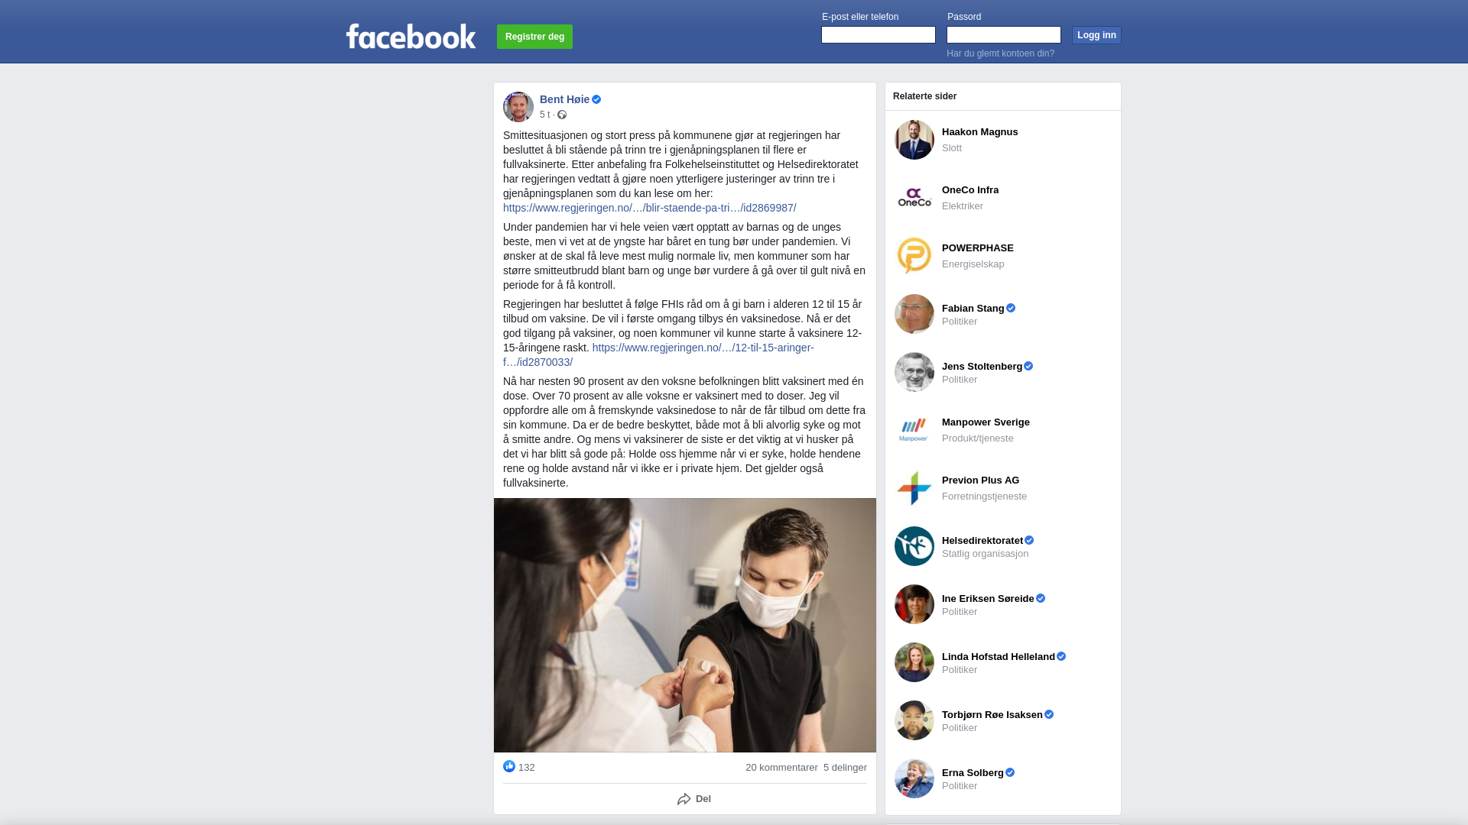Click the thumbs-up like reaction icon

coord(509,766)
